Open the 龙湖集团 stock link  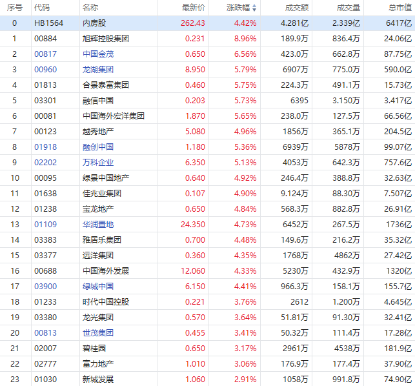[98, 70]
